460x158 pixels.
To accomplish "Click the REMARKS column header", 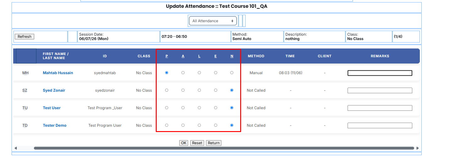I will [380, 56].
